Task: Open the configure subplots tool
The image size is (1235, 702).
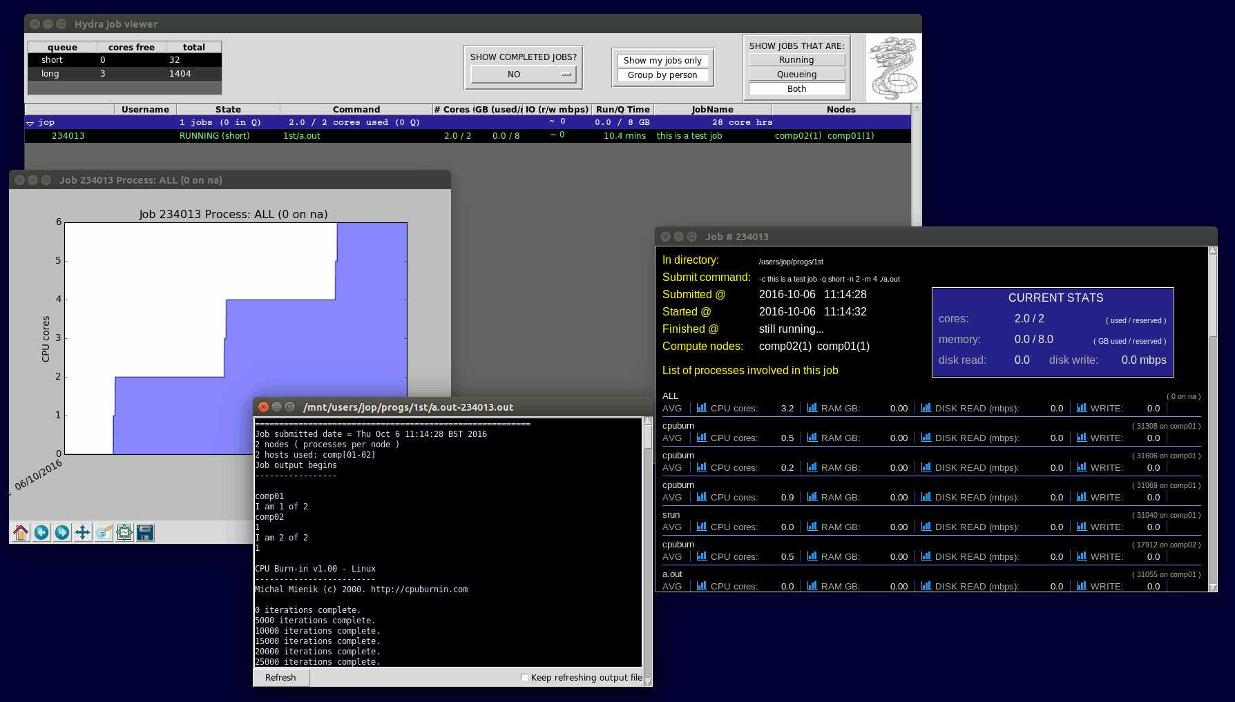Action: tap(124, 532)
